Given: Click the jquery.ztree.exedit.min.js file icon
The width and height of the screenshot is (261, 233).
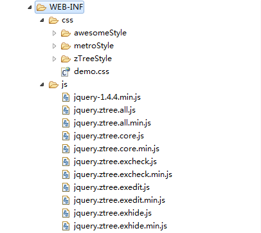Looking at the screenshot, I should 66,200.
